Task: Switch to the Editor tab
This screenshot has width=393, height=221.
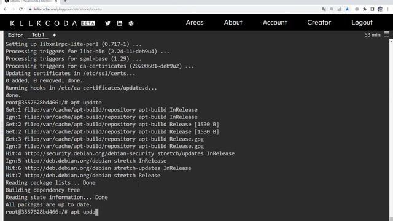Action: coord(15,35)
